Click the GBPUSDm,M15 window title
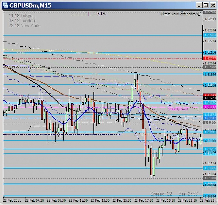 tap(30, 6)
